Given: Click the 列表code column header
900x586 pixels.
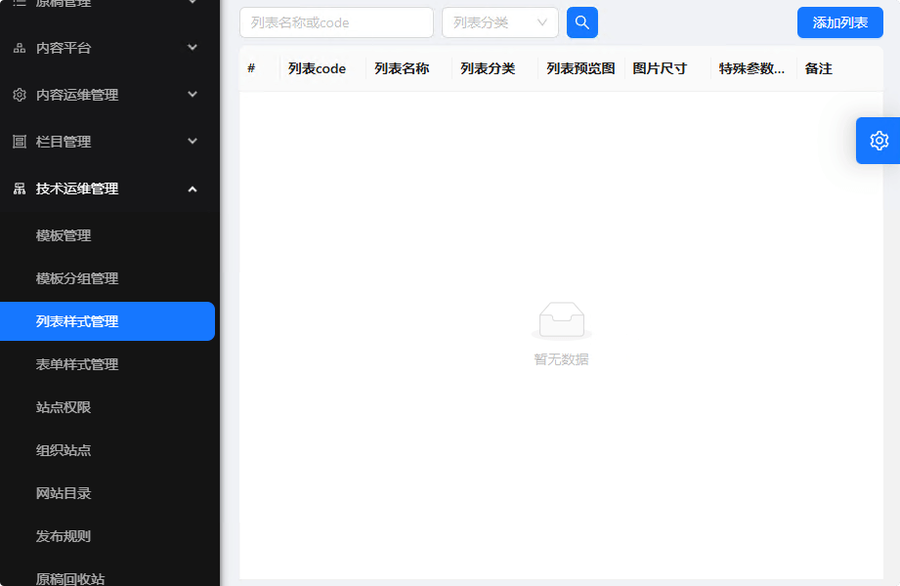Looking at the screenshot, I should point(317,68).
